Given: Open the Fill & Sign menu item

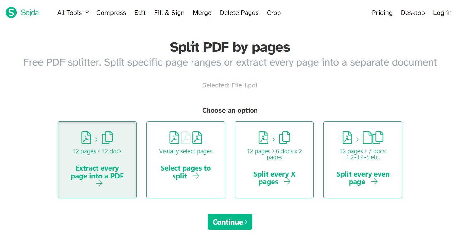Looking at the screenshot, I should (169, 13).
